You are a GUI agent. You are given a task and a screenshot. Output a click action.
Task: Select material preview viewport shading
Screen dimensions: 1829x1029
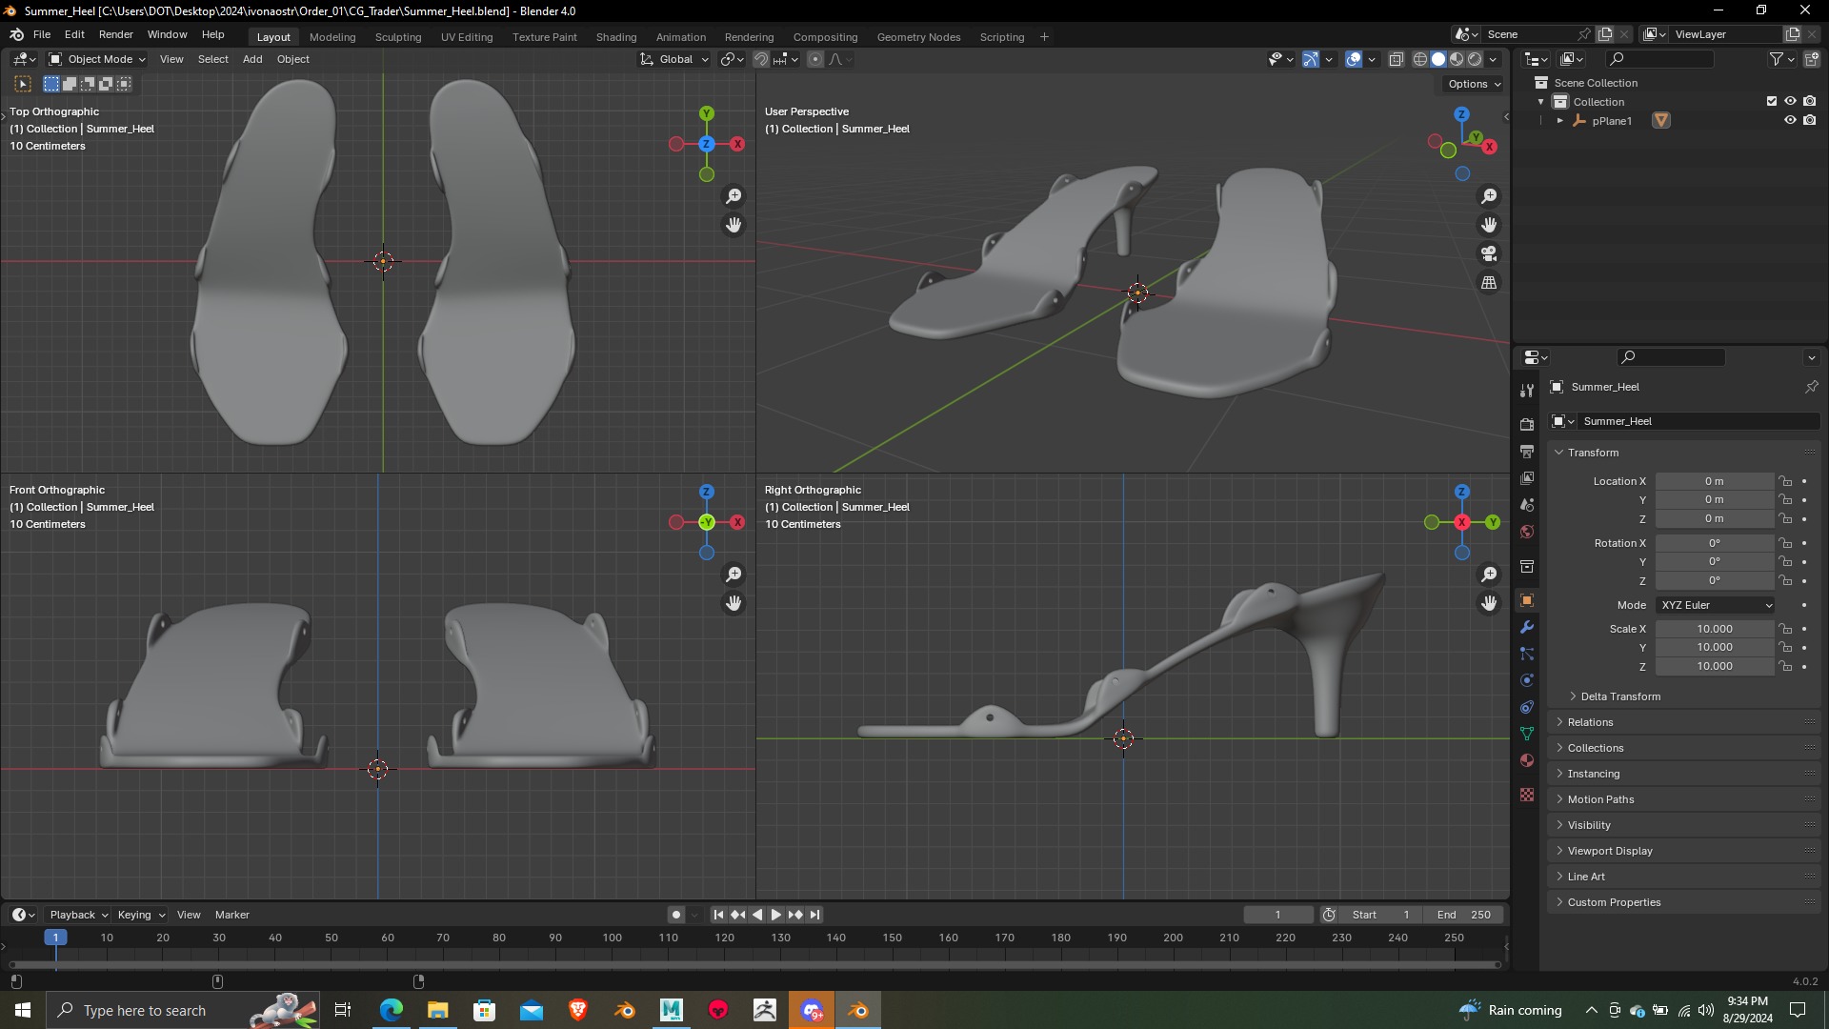pyautogui.click(x=1457, y=59)
